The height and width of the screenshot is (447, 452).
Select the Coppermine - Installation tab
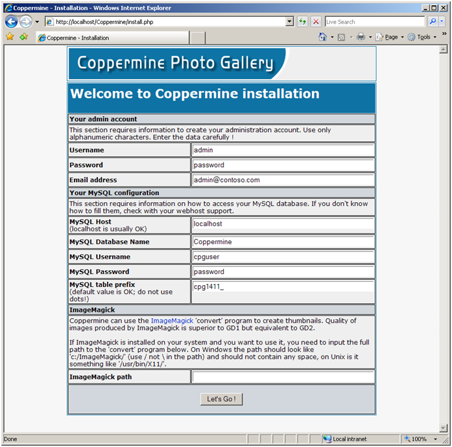[x=112, y=38]
